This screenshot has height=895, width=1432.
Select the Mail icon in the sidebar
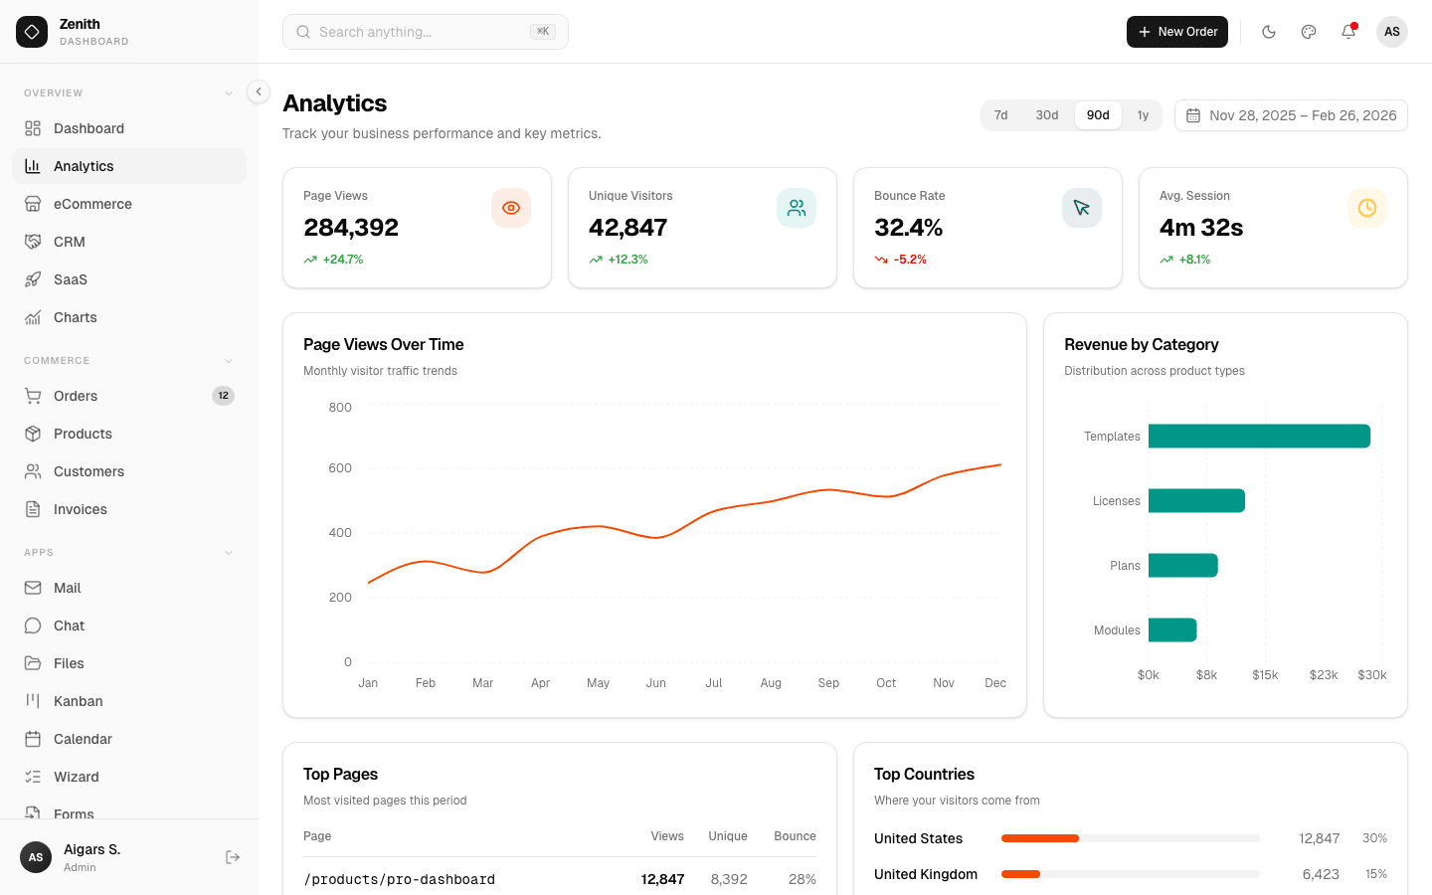(34, 588)
